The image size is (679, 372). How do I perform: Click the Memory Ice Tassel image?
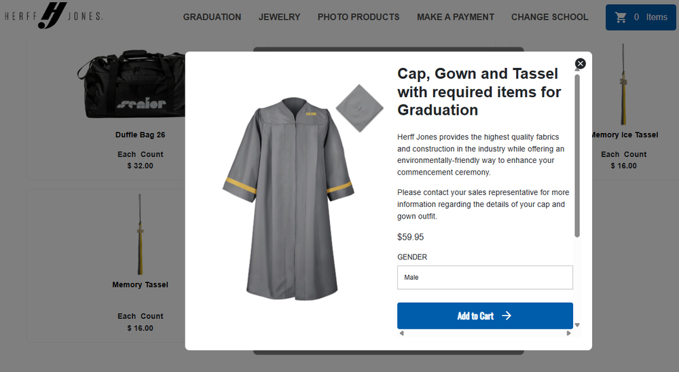[622, 85]
